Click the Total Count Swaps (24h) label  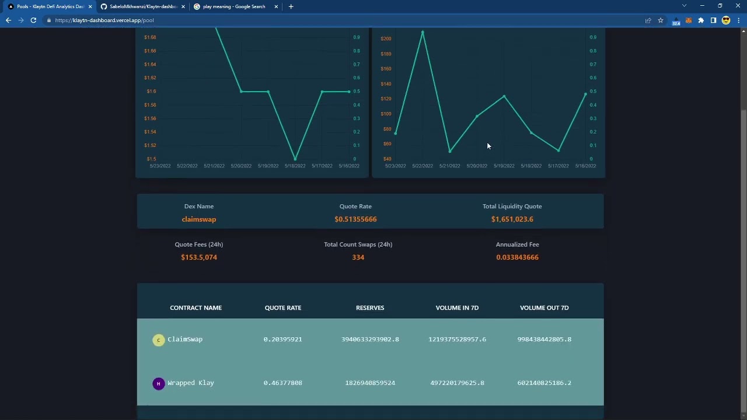click(x=358, y=244)
